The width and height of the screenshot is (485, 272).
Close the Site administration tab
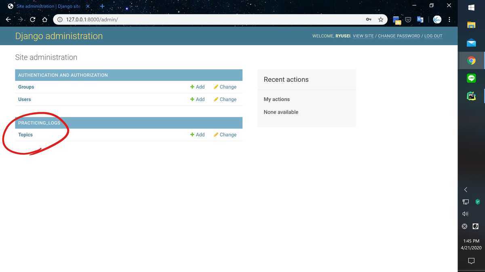(x=88, y=6)
